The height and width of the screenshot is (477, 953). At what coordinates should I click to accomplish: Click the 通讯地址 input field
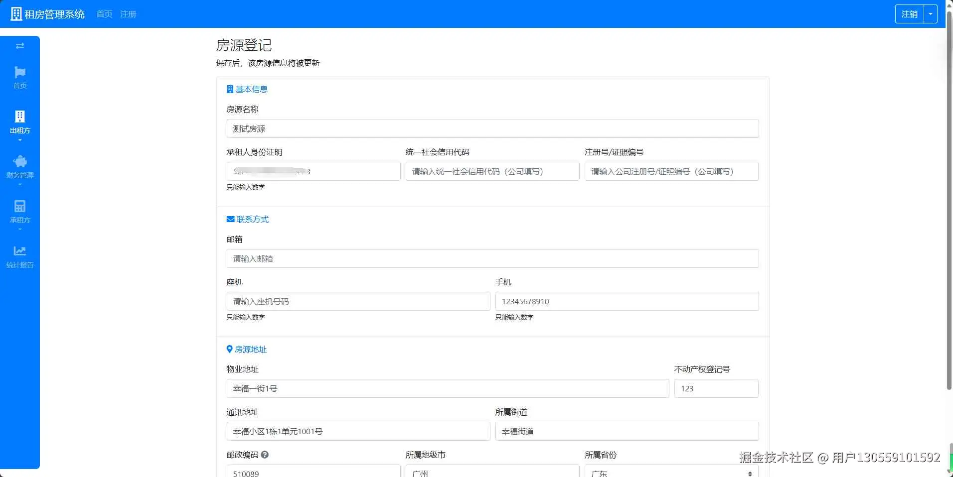[358, 431]
